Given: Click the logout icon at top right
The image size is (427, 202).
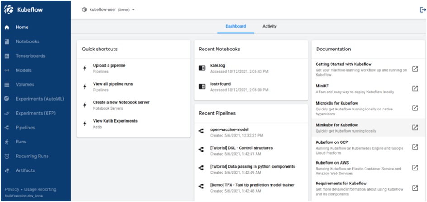Looking at the screenshot, I should point(422,10).
